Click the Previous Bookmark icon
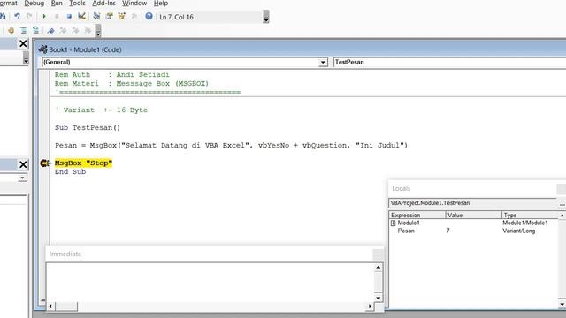566x318 pixels. [75, 31]
